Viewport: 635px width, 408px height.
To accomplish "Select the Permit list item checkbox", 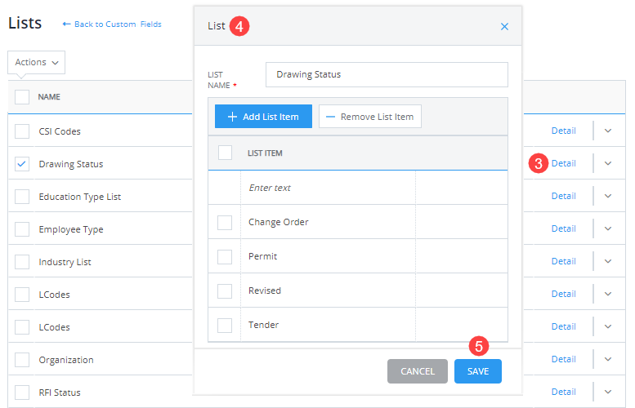I will (225, 257).
